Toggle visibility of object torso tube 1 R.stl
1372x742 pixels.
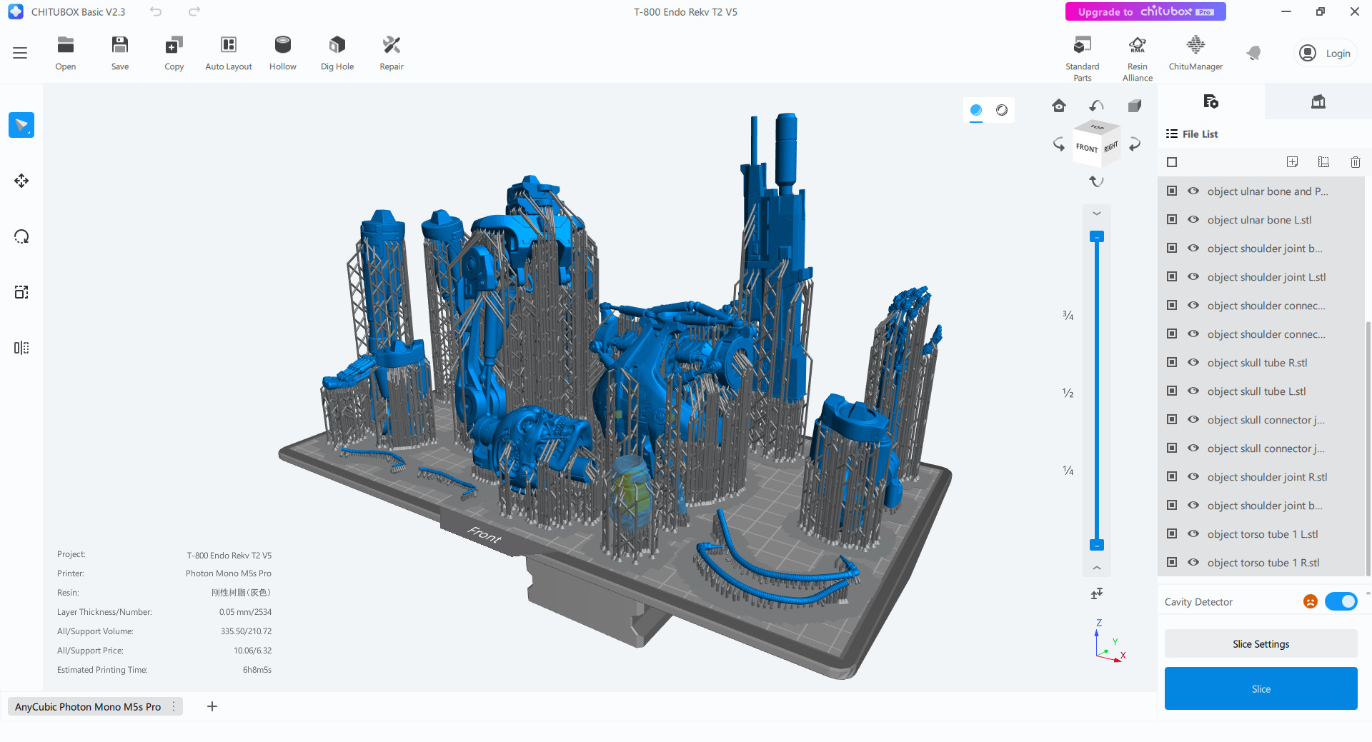tap(1193, 562)
